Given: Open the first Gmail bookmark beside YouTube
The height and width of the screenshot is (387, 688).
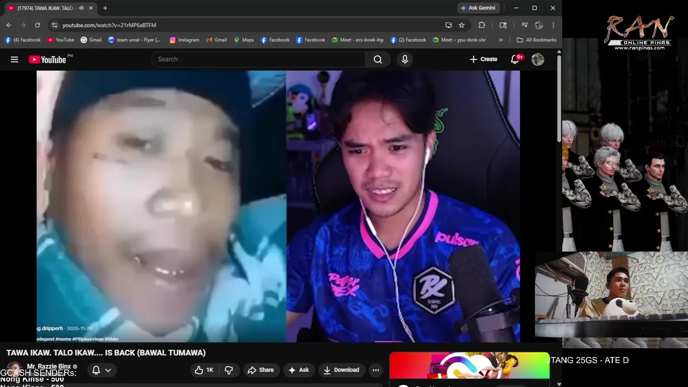Looking at the screenshot, I should 91,40.
